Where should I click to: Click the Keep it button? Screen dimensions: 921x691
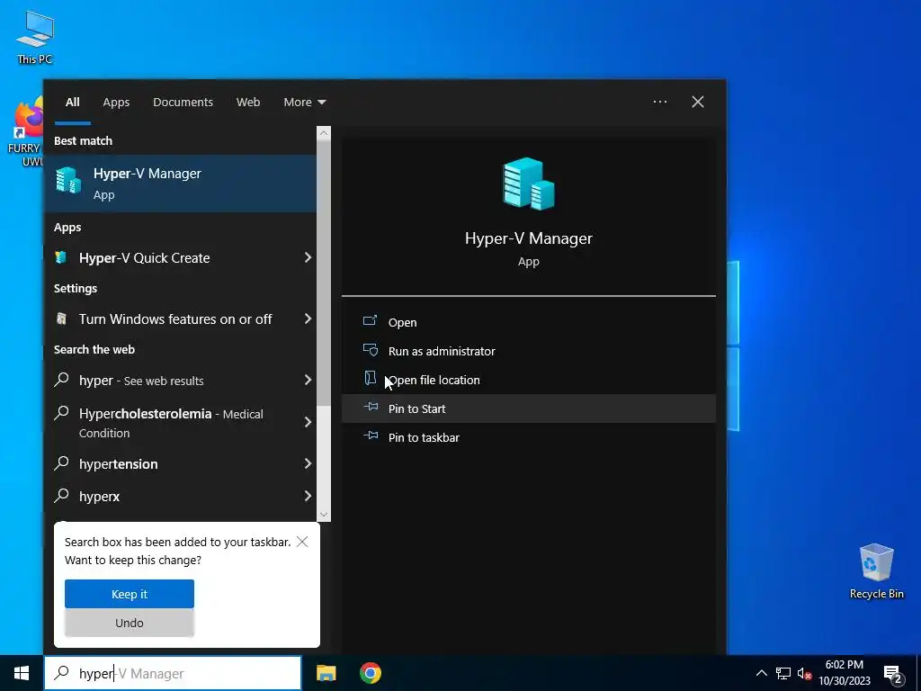[x=130, y=594]
